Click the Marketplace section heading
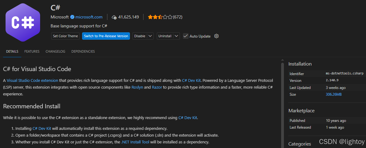366x148 pixels. pyautogui.click(x=301, y=111)
